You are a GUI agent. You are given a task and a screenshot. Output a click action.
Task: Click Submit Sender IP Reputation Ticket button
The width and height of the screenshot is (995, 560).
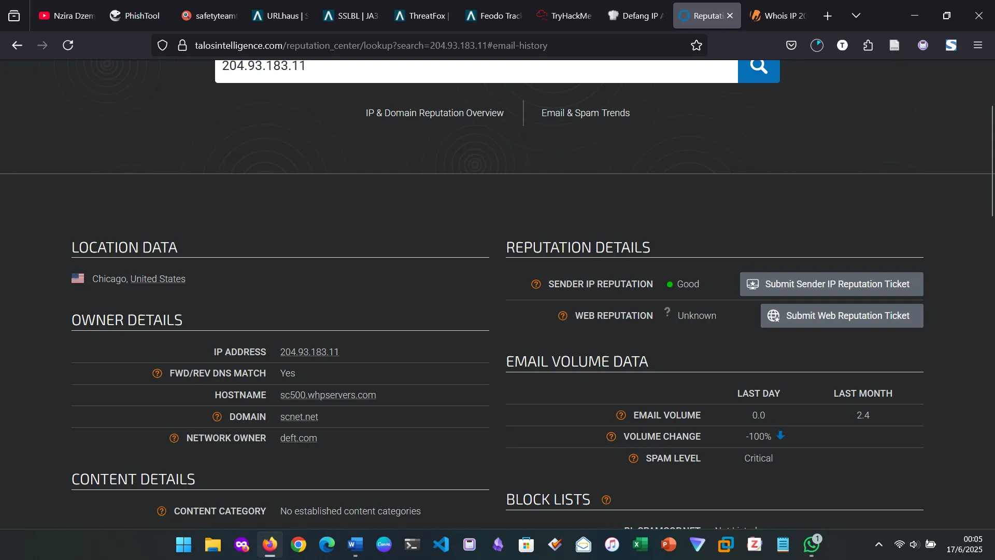pos(831,284)
